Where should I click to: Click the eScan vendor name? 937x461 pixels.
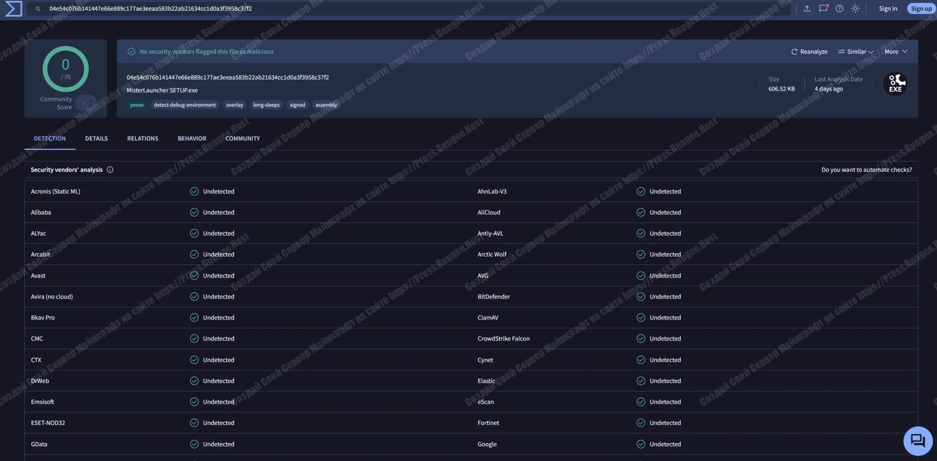click(486, 402)
